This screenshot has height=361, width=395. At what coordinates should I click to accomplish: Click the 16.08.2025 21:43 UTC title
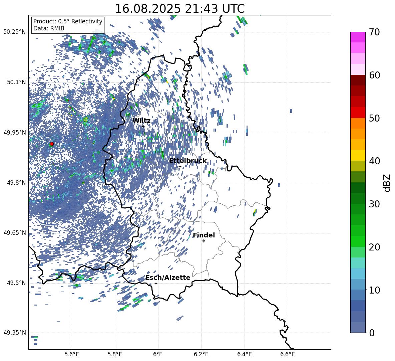click(179, 9)
